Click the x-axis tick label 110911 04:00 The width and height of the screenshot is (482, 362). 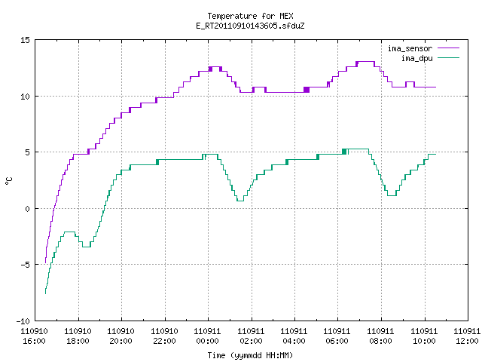294,336
